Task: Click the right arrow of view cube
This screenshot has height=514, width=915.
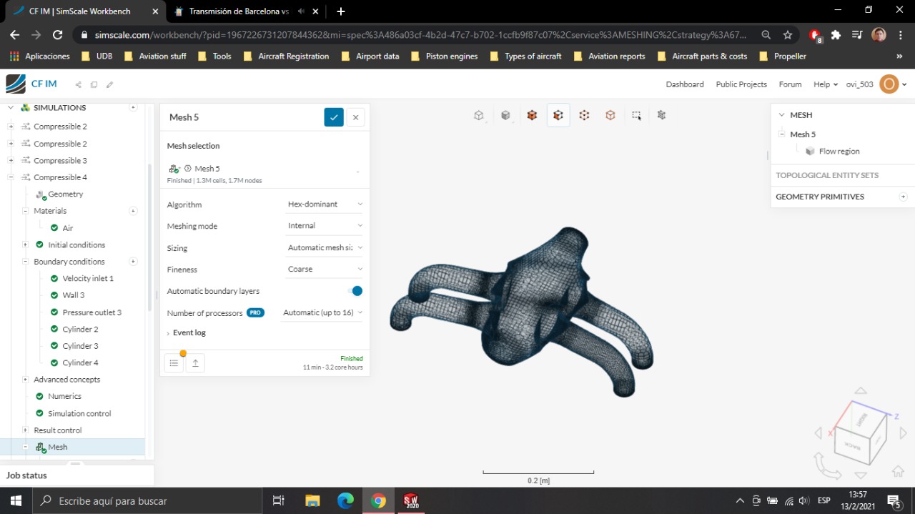Action: click(x=904, y=433)
